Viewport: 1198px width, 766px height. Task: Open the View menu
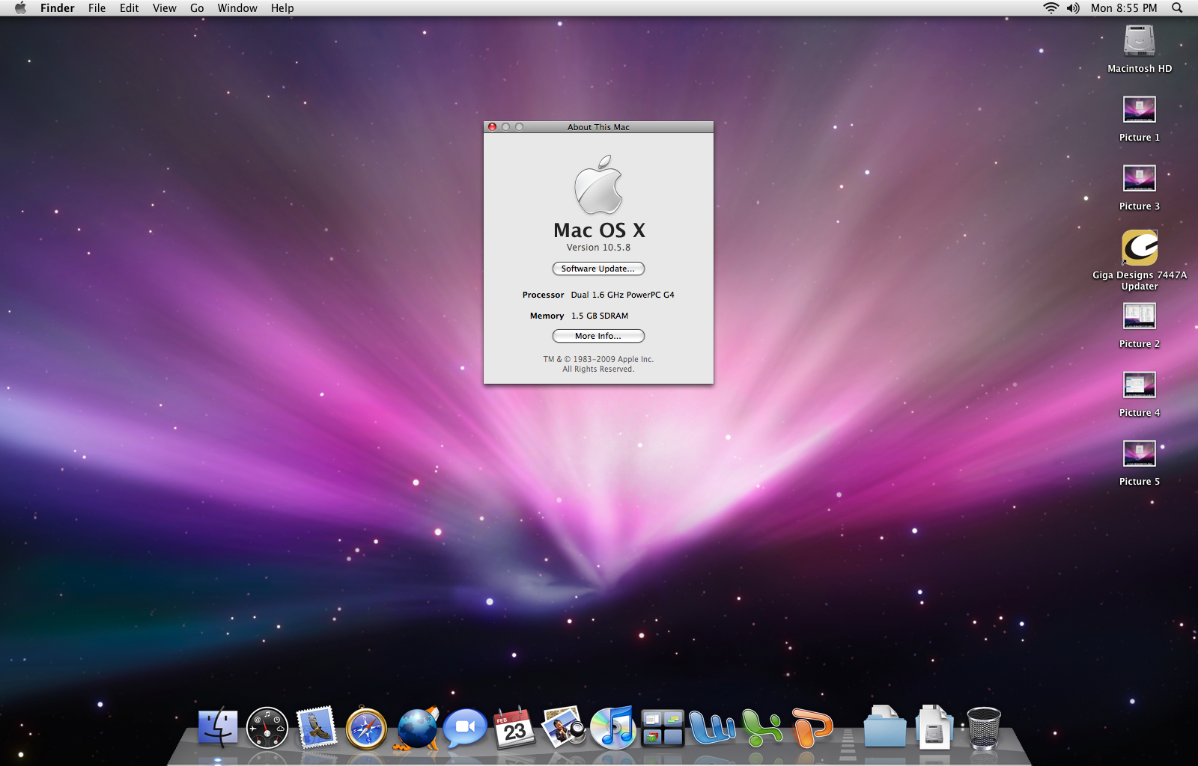click(165, 8)
